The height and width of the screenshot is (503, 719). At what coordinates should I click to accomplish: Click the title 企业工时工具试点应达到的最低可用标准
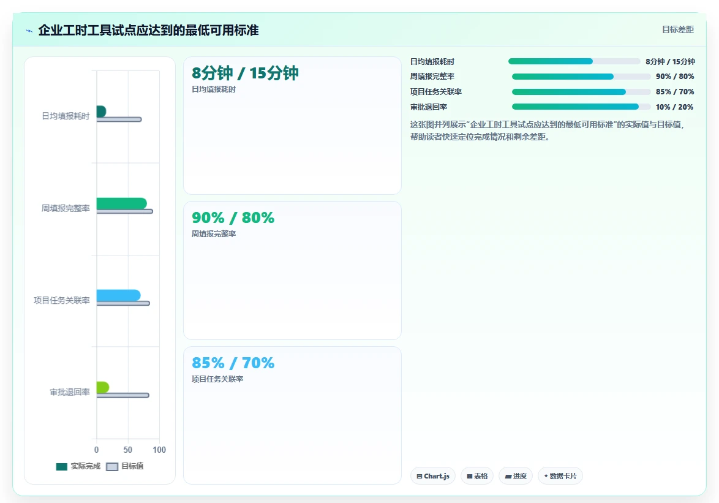[x=149, y=30]
